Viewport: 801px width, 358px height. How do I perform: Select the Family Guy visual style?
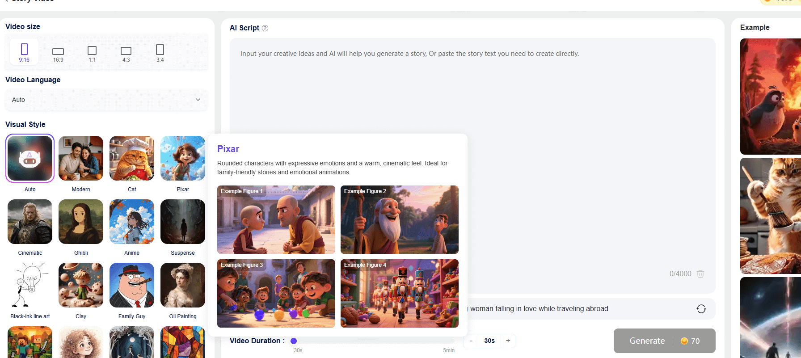pos(132,285)
